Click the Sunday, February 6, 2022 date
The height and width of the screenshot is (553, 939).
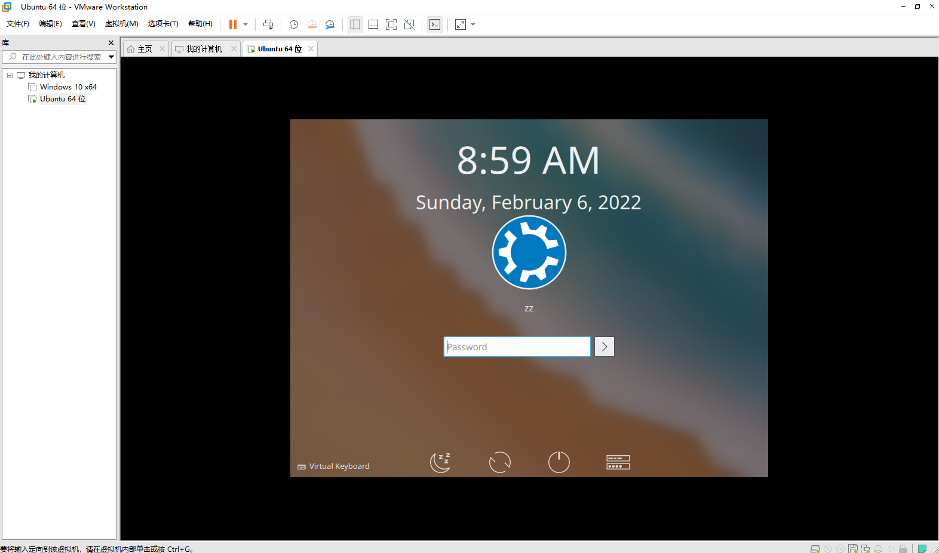pos(529,203)
